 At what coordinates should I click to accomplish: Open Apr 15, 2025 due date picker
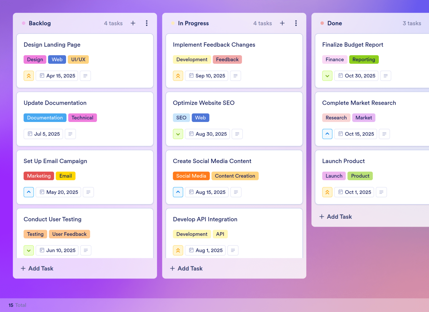click(57, 76)
